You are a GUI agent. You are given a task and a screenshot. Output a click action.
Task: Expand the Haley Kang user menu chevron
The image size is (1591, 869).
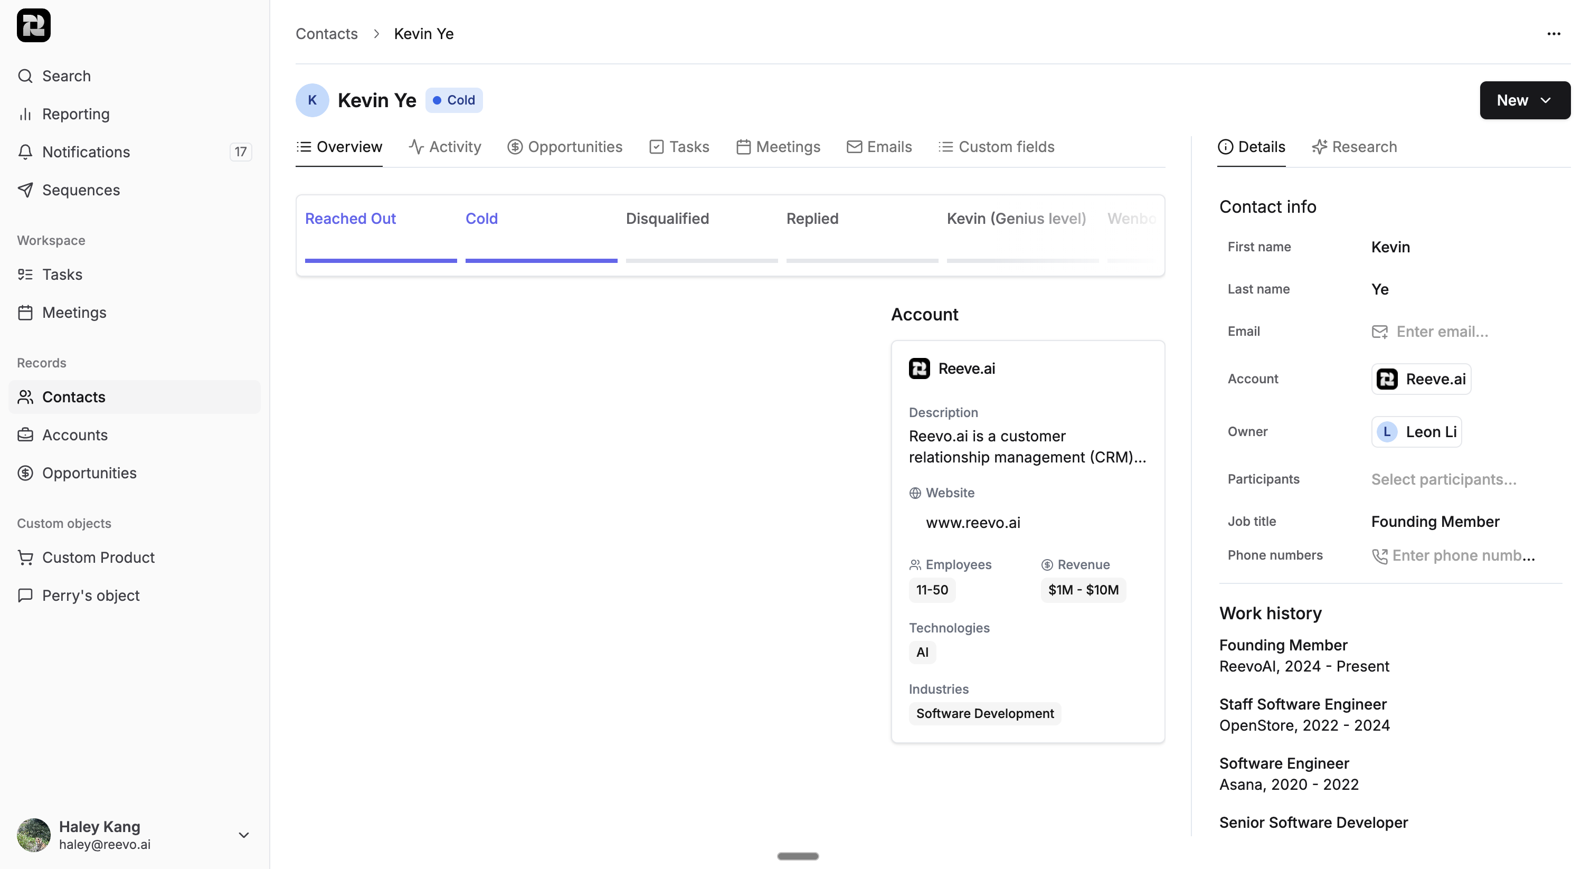point(244,835)
